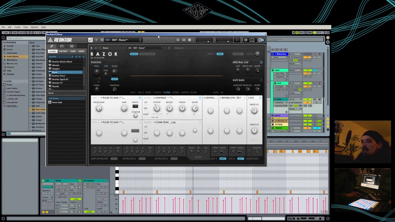Click the NI logo in Reaktor header

(x=261, y=40)
